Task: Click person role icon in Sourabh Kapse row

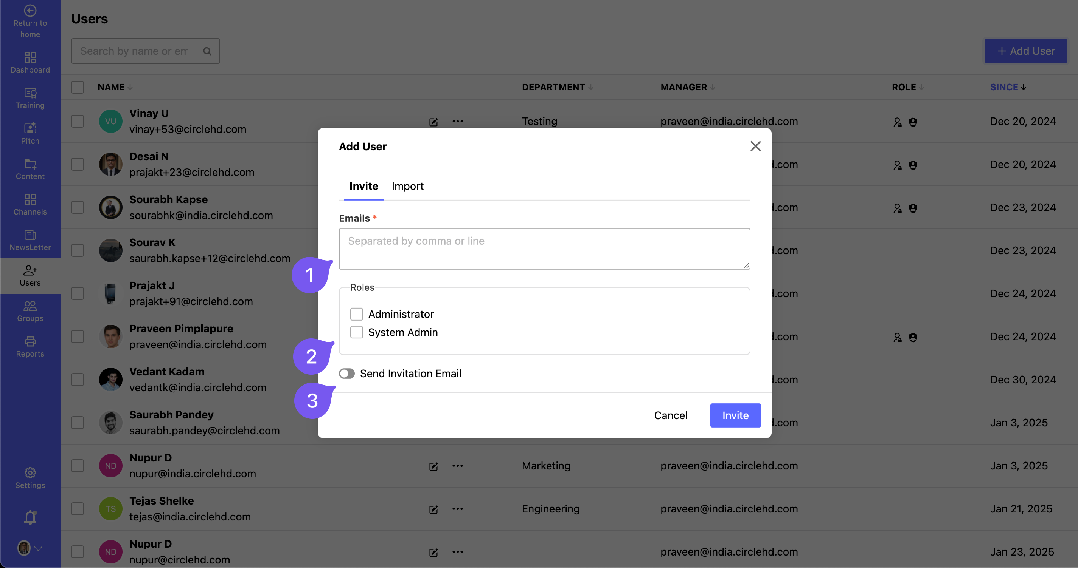Action: [898, 208]
